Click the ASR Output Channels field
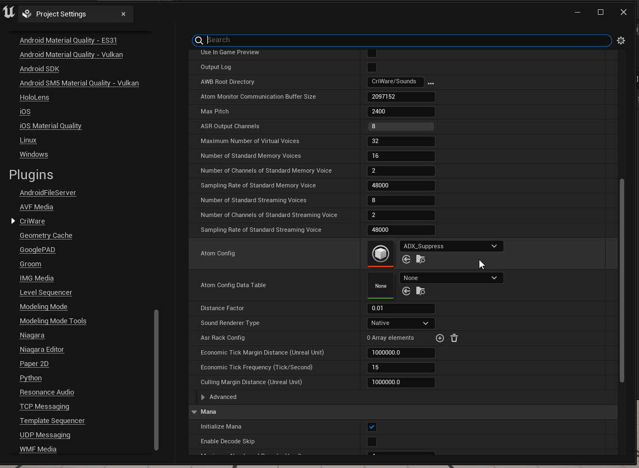Screen dimensions: 639x468 [401, 126]
